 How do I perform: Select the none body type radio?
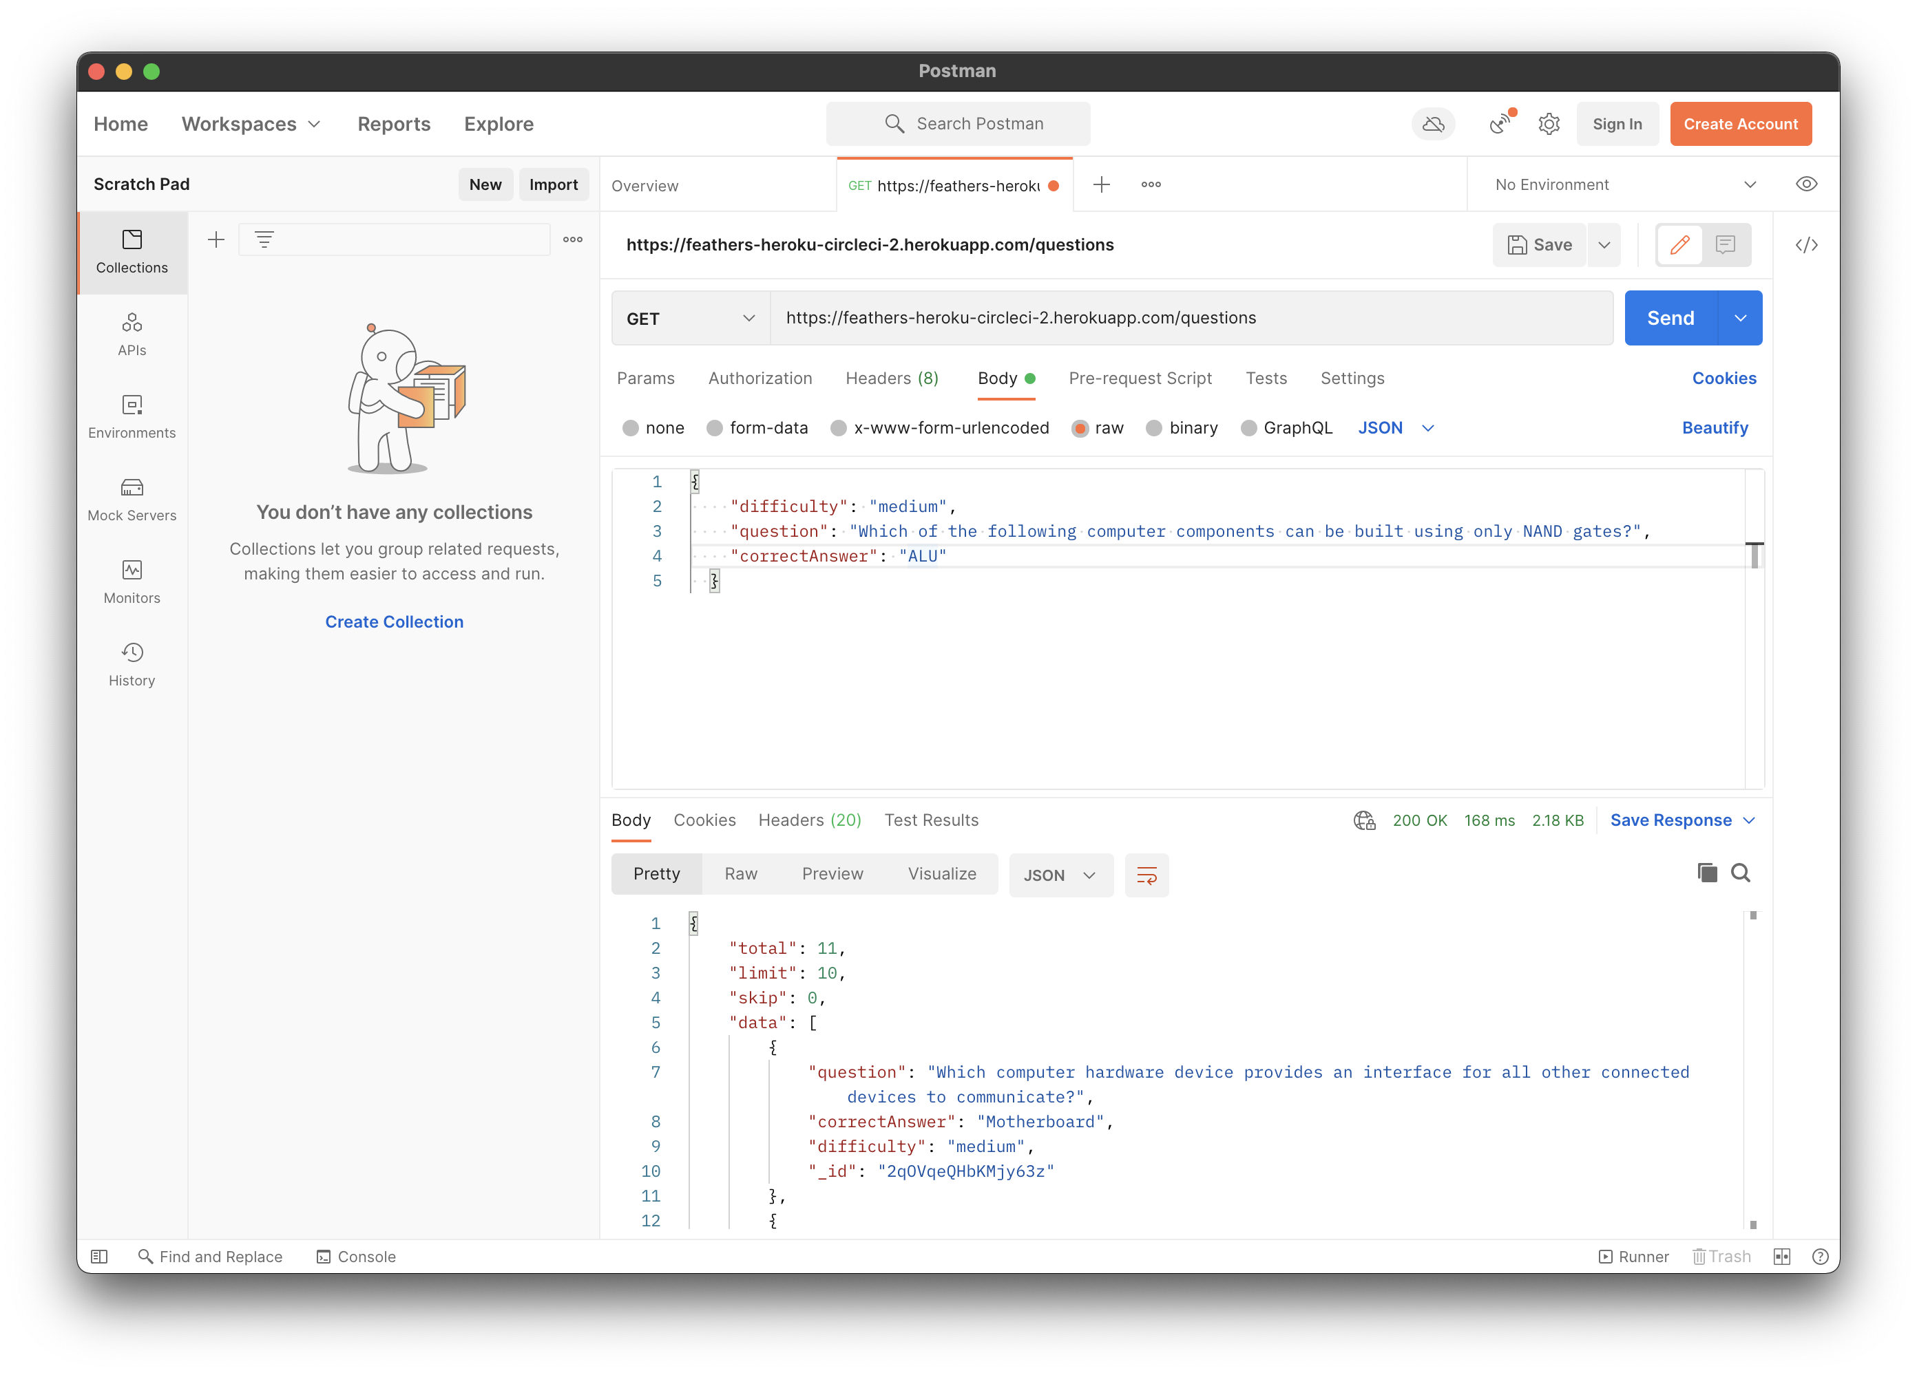[631, 428]
